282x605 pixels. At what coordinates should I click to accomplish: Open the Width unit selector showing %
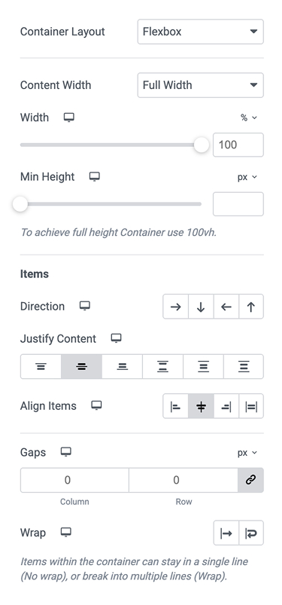click(x=248, y=118)
